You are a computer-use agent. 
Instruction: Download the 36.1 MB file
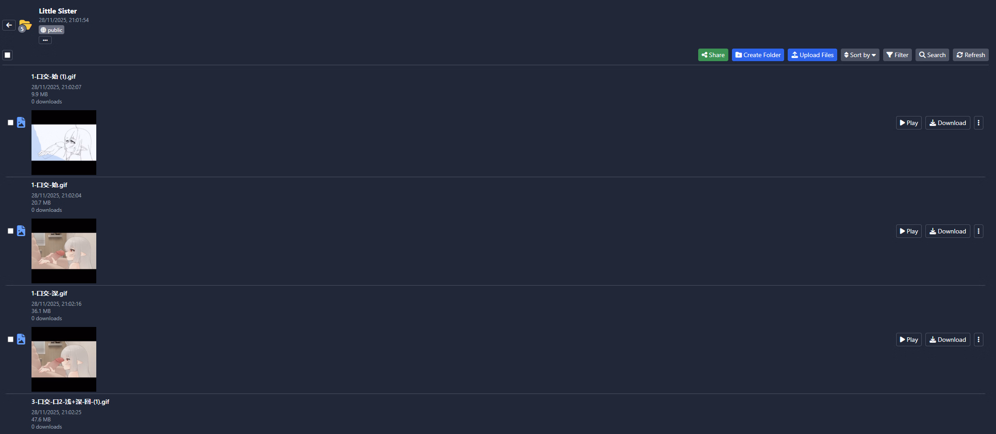pyautogui.click(x=947, y=340)
